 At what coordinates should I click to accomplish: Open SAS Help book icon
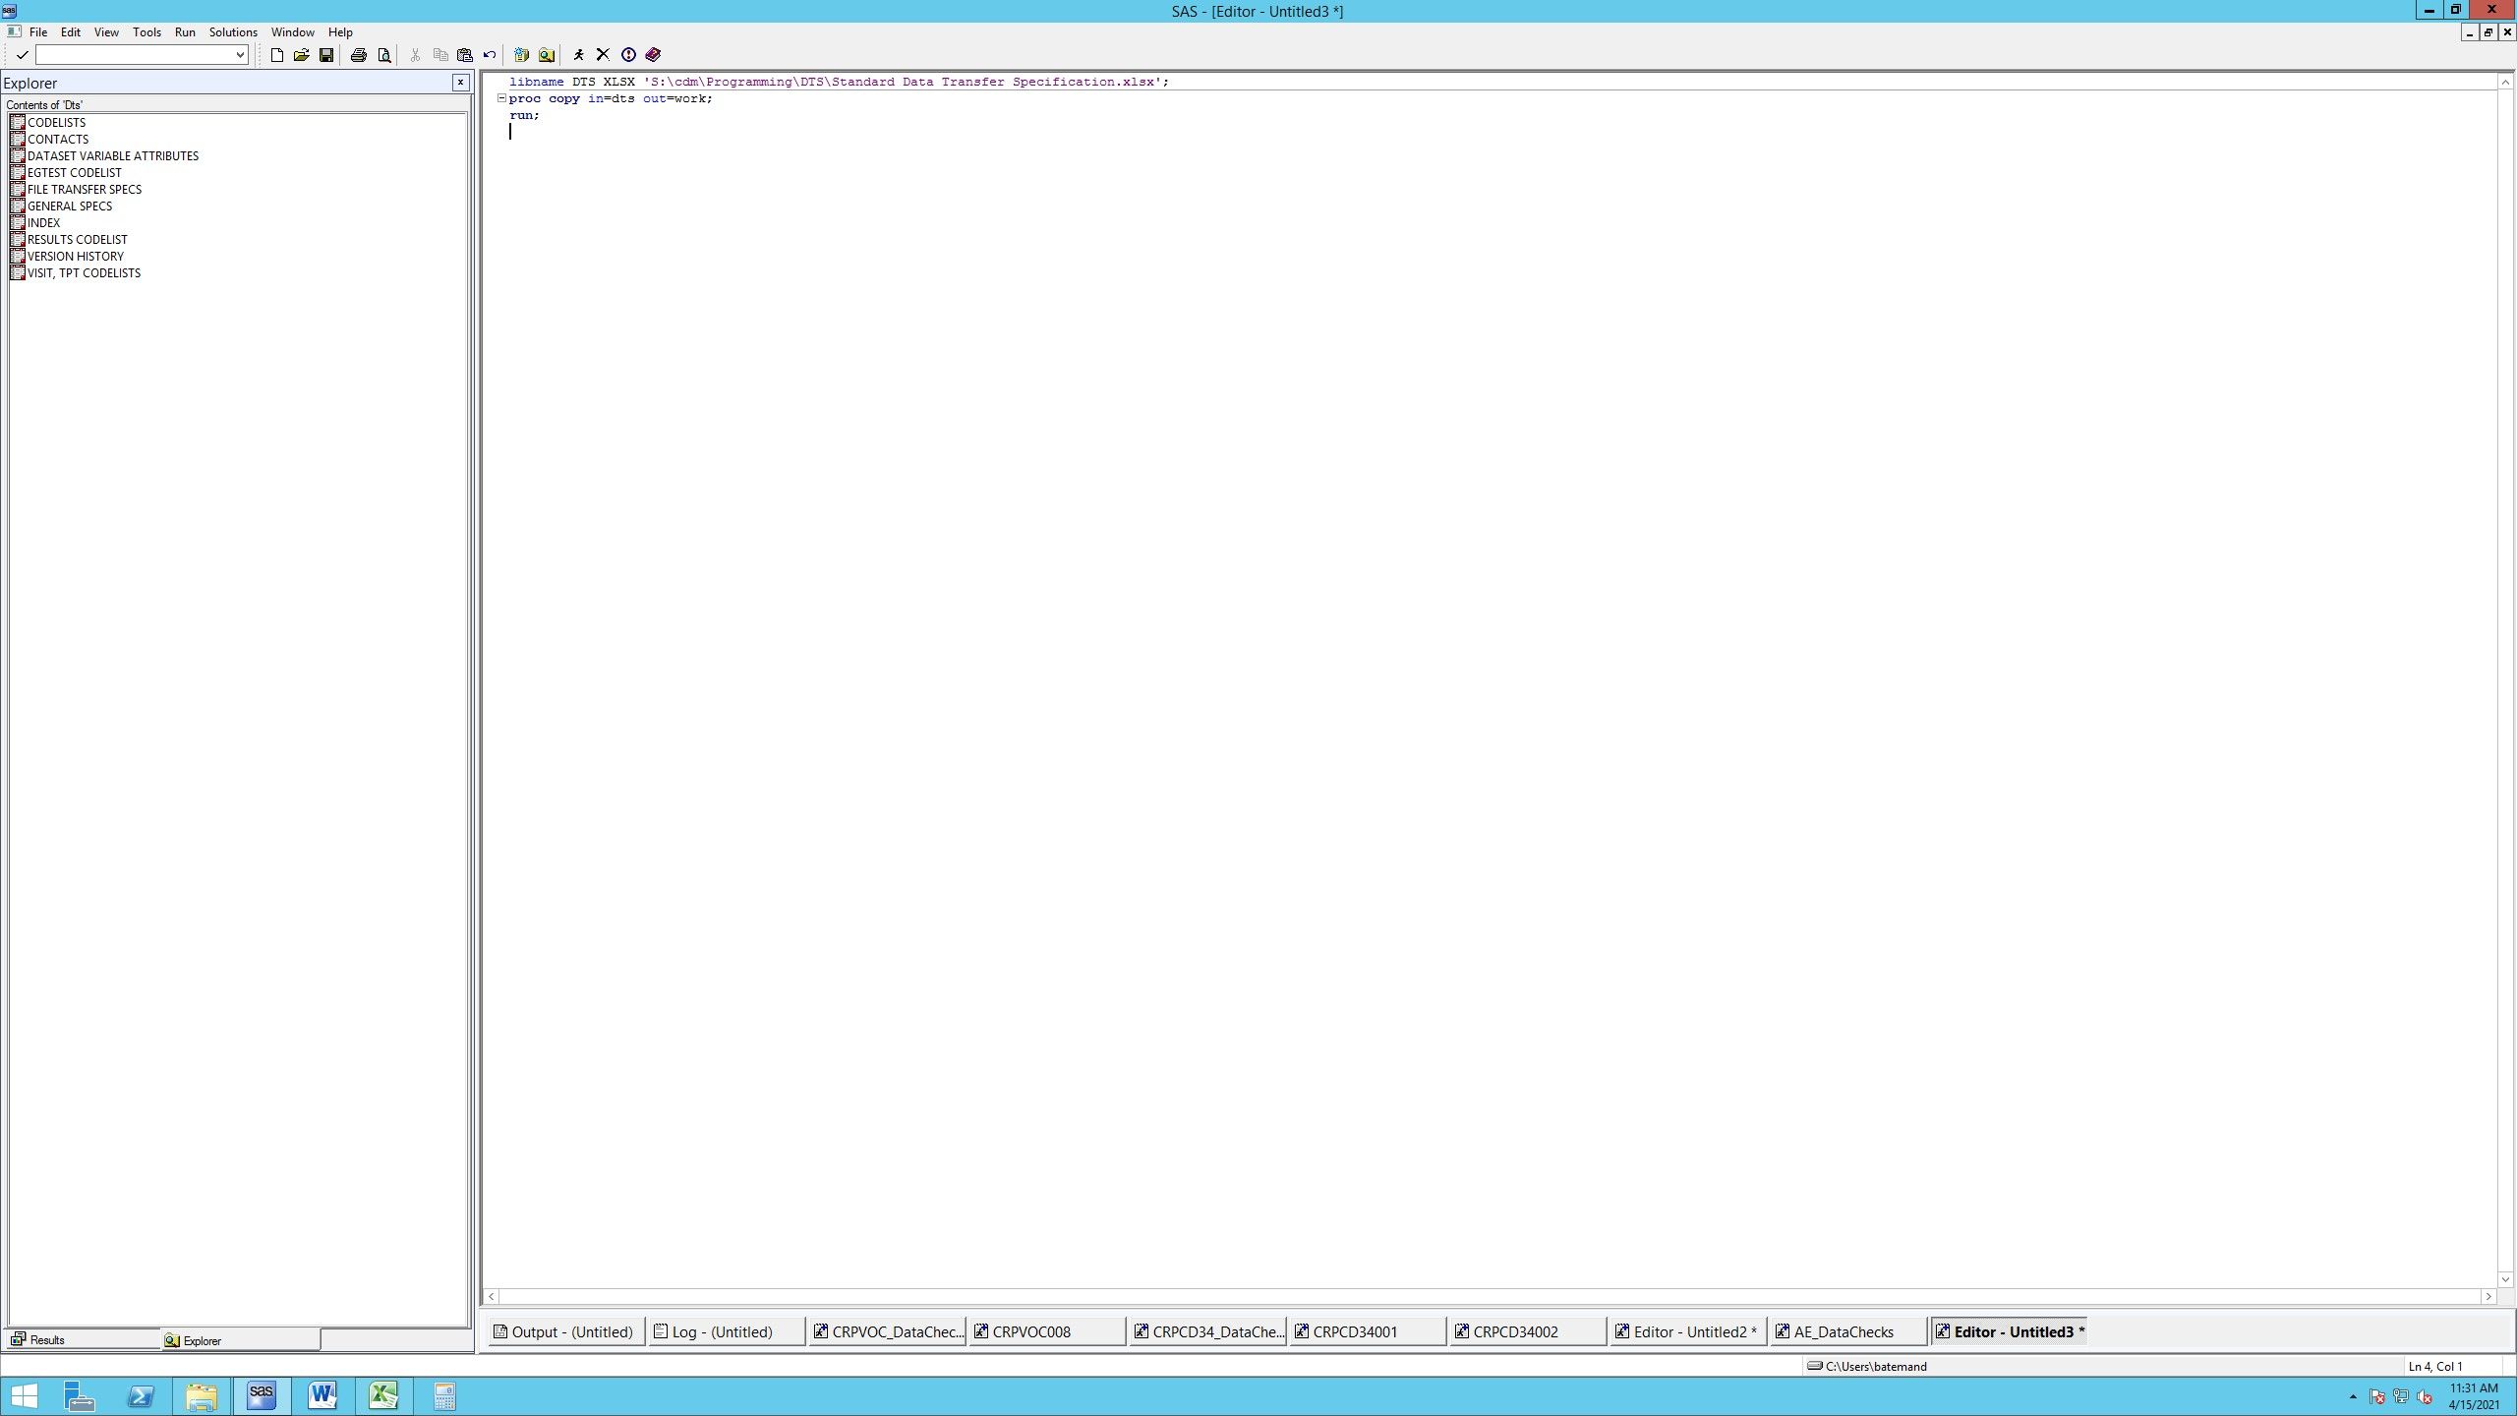pyautogui.click(x=653, y=55)
